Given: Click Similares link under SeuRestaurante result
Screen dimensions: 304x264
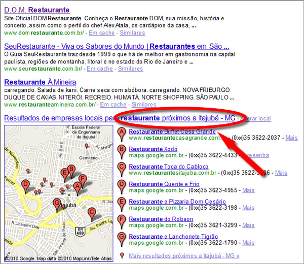Looking at the screenshot, I should coord(130,69).
